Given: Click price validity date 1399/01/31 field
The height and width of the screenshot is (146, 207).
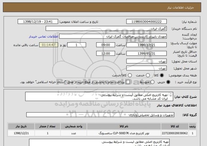Looking at the screenshot, I should [x=146, y=53].
